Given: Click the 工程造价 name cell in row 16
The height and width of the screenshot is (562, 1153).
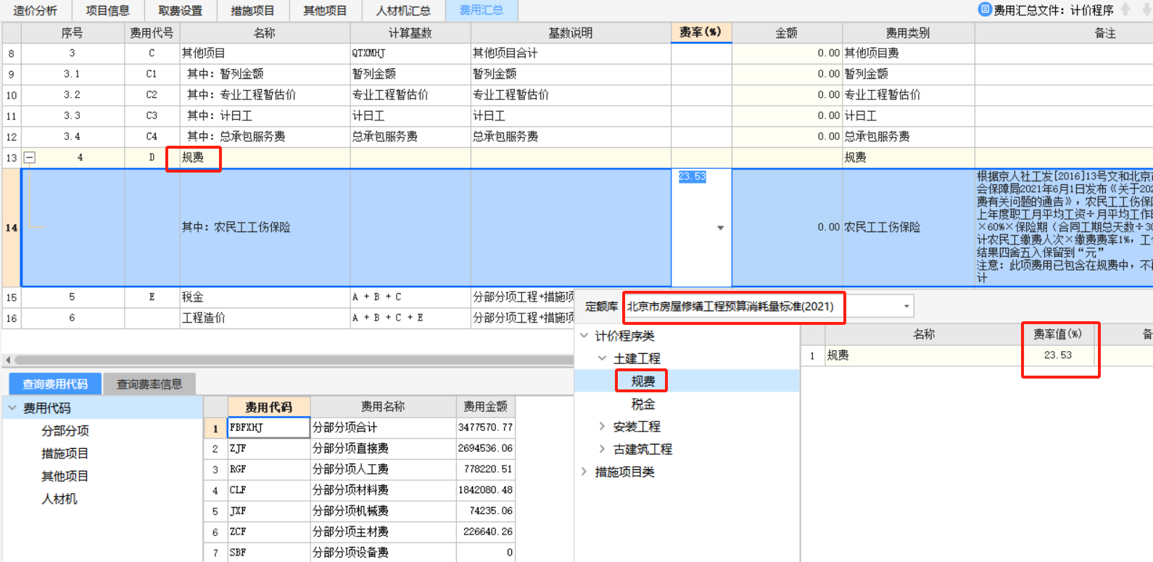Looking at the screenshot, I should pos(265,318).
